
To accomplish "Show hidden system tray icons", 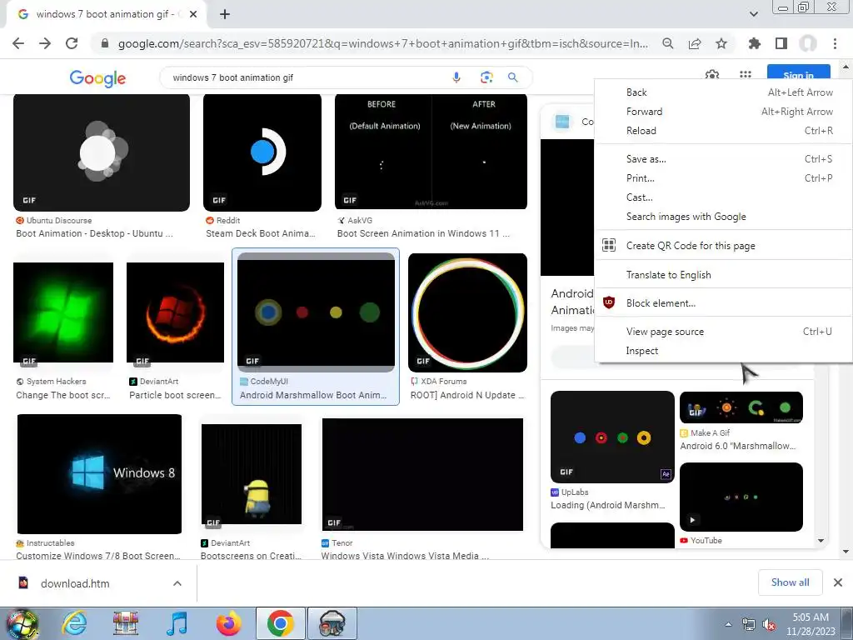I will pyautogui.click(x=728, y=624).
